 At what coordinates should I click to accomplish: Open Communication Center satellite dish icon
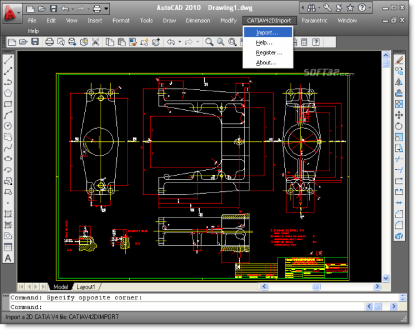(339, 8)
